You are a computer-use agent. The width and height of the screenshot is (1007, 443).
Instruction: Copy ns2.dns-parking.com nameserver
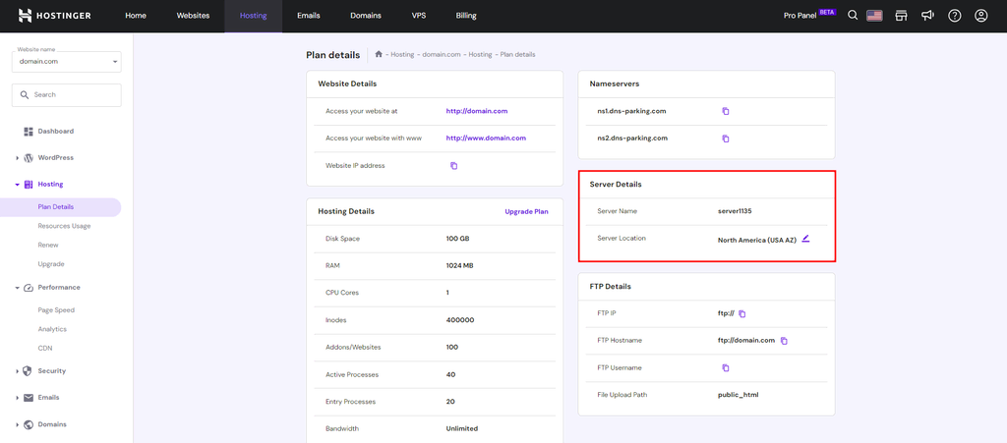point(726,138)
